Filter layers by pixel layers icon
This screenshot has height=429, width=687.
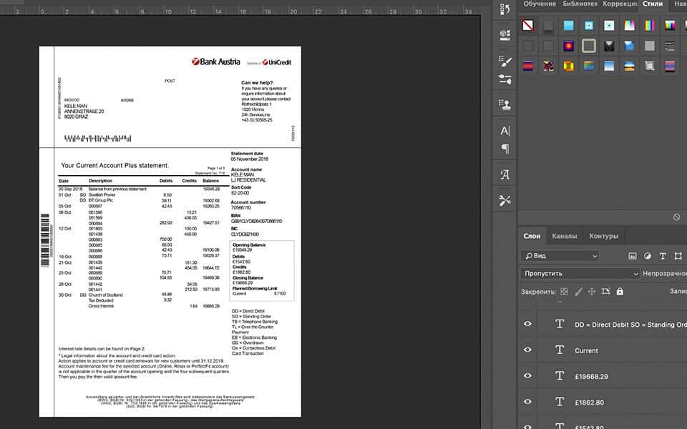tap(632, 256)
